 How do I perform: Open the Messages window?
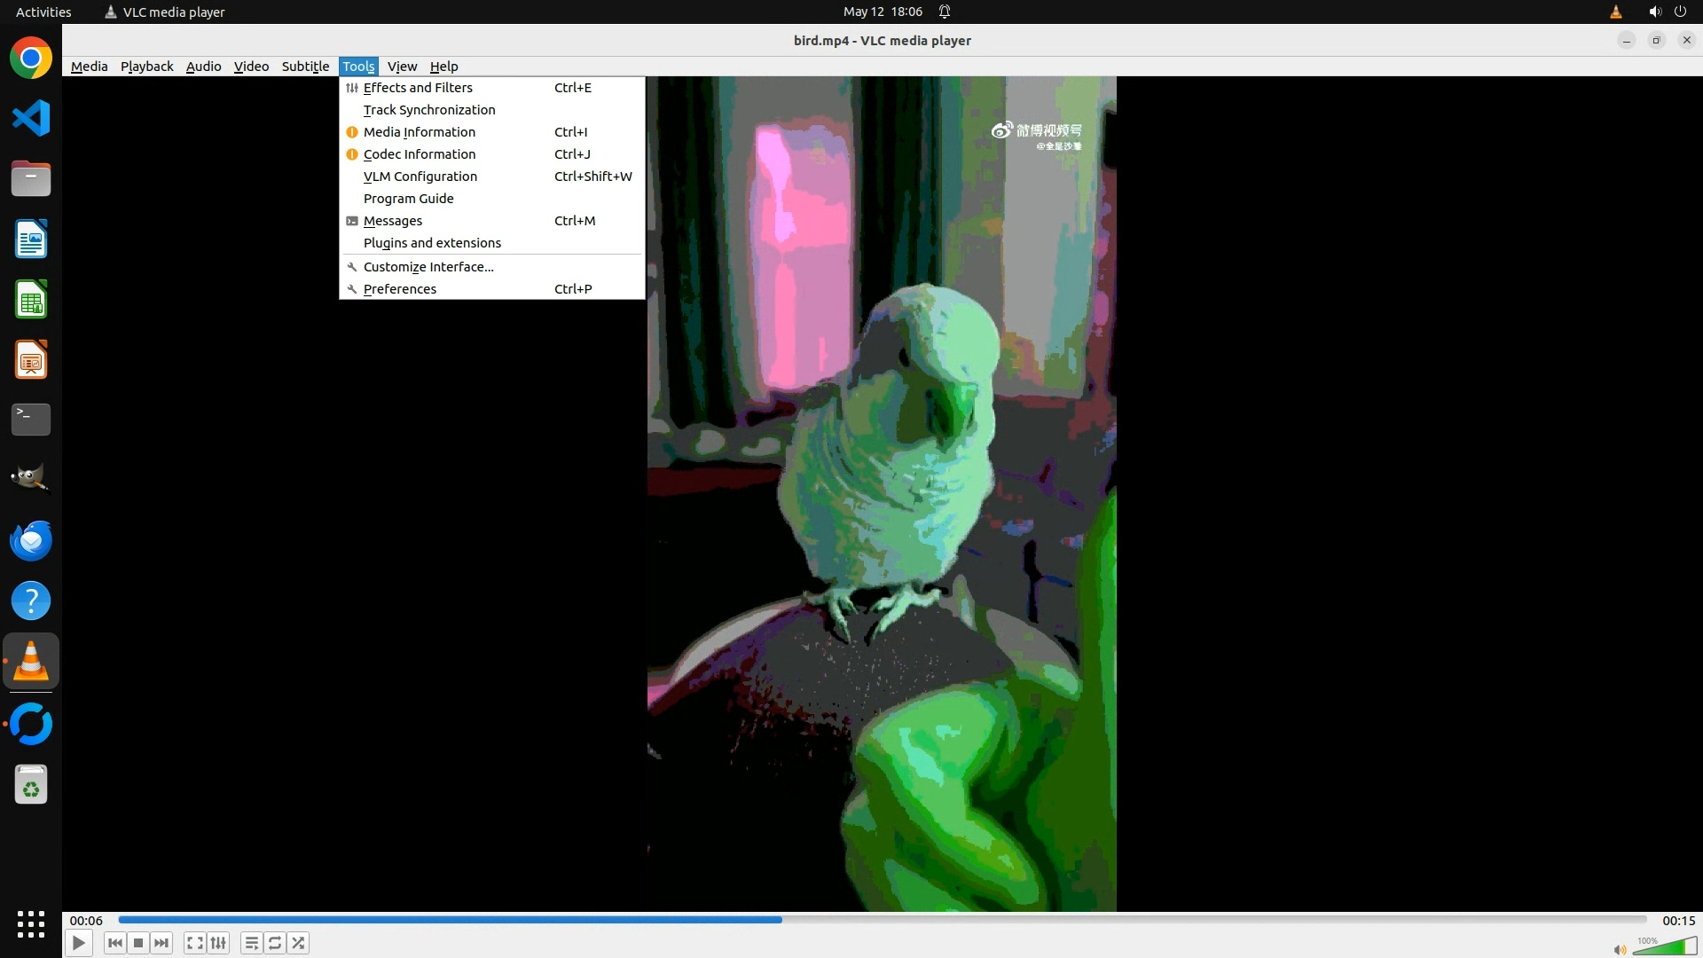(393, 221)
